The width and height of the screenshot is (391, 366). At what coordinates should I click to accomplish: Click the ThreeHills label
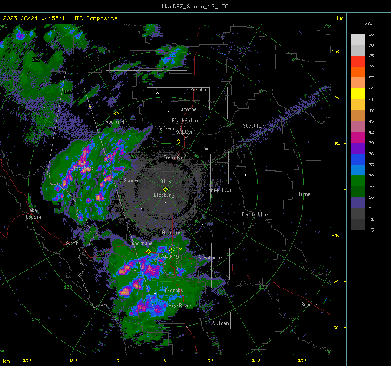point(219,190)
